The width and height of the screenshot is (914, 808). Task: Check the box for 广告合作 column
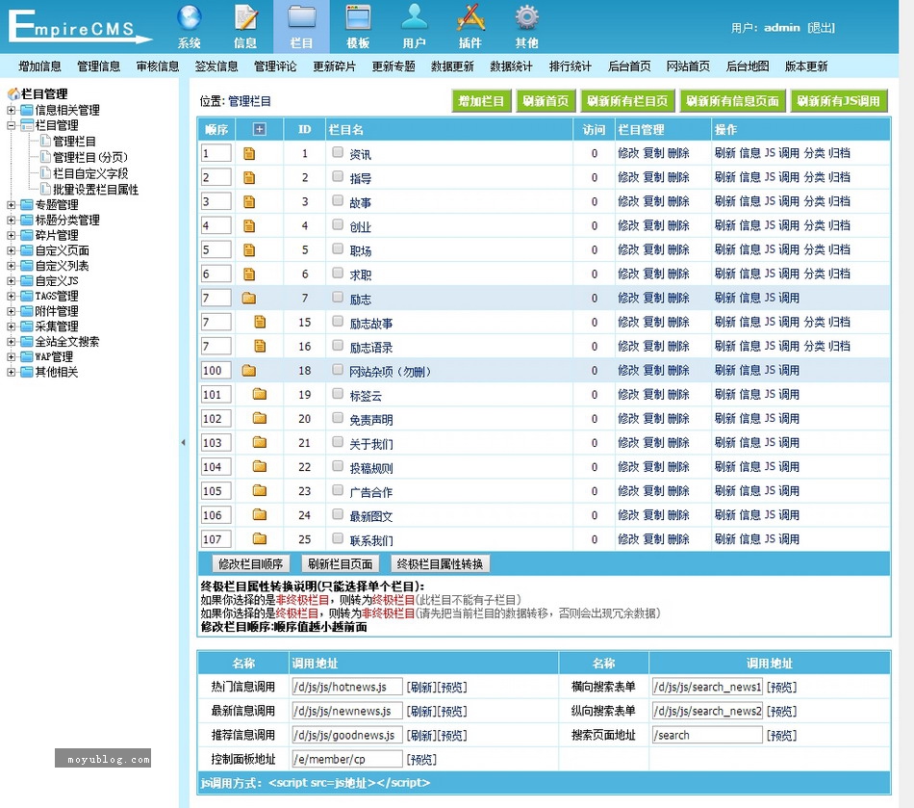[338, 490]
